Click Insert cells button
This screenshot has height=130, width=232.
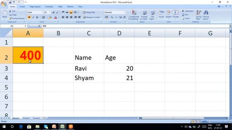pyautogui.click(x=161, y=15)
